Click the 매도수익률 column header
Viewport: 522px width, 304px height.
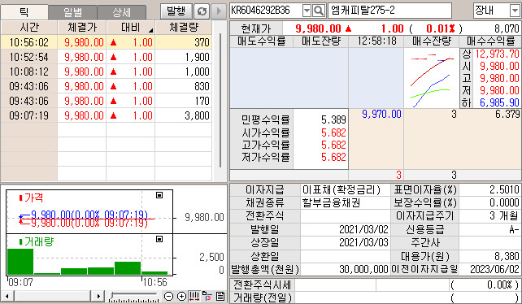tap(261, 41)
